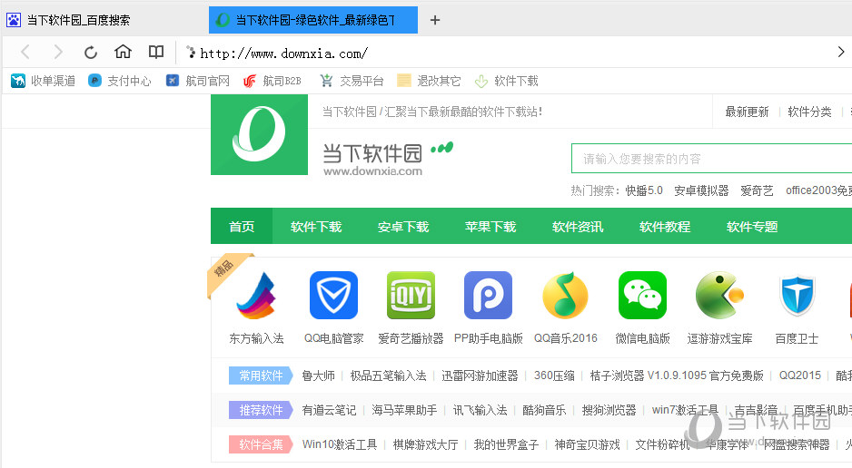This screenshot has height=468, width=852.
Task: Open 逗游游戏宝库 green icon
Action: tap(719, 296)
